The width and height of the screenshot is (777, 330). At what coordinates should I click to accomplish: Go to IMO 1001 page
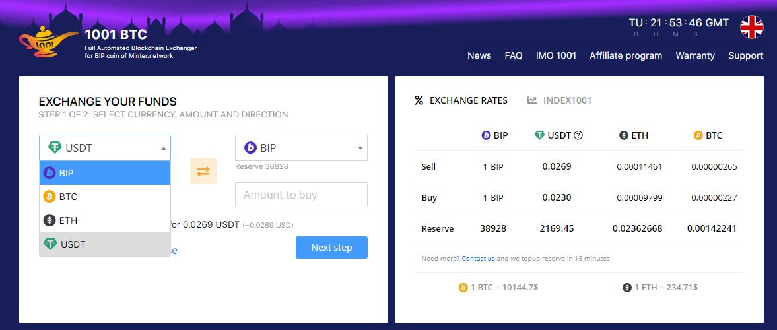tap(556, 55)
